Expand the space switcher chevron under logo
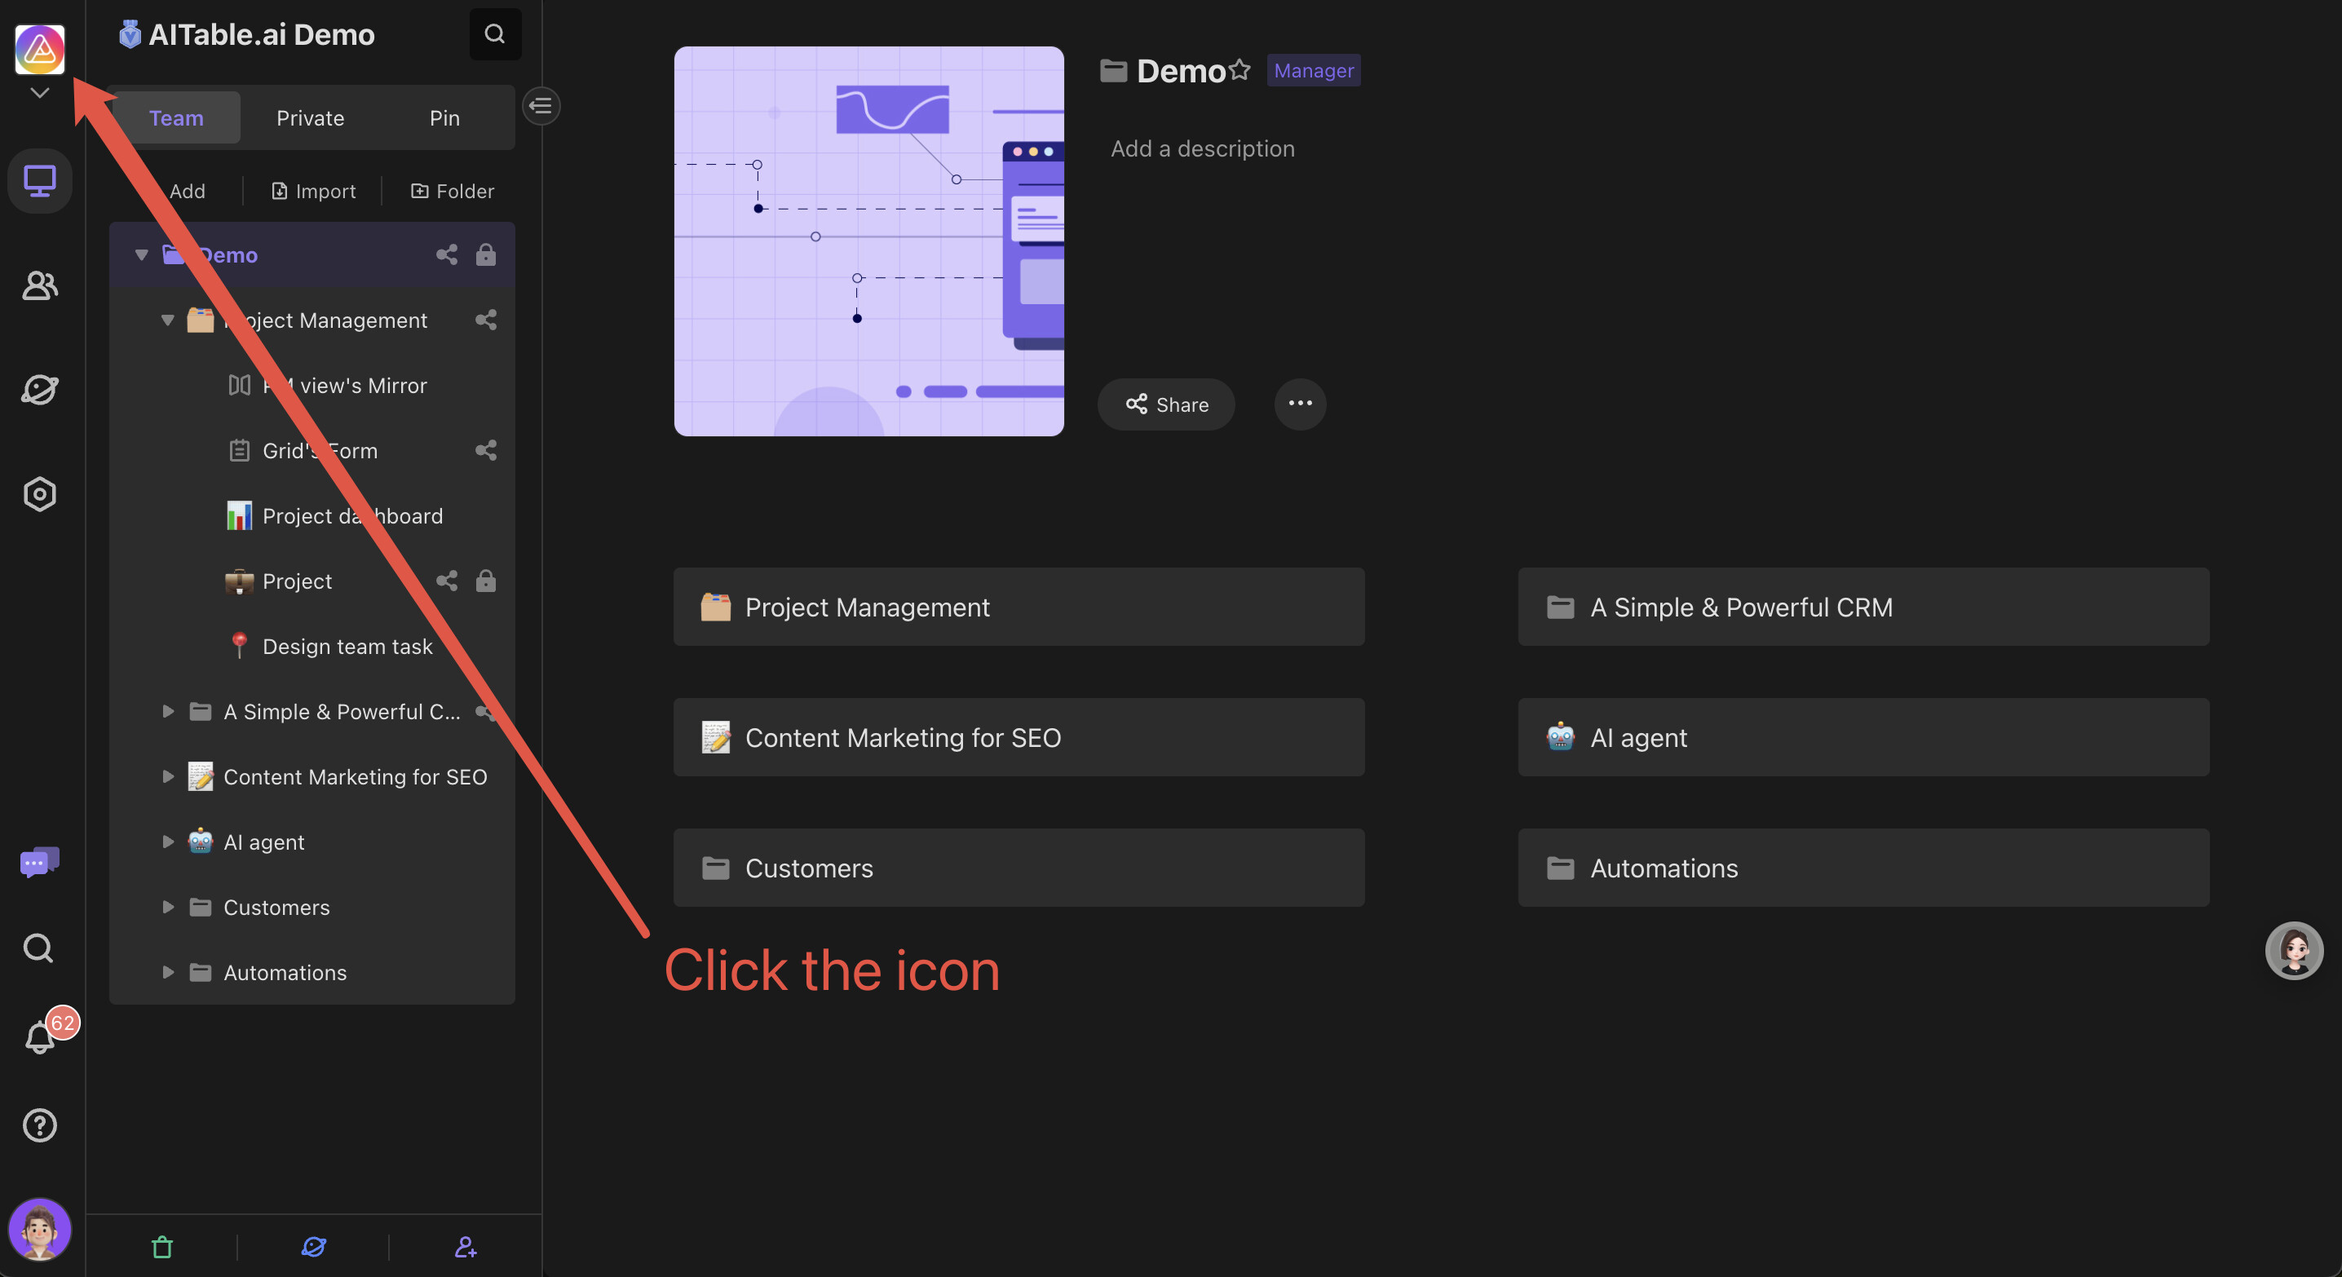Screen dimensions: 2342x1277 pyautogui.click(x=40, y=93)
